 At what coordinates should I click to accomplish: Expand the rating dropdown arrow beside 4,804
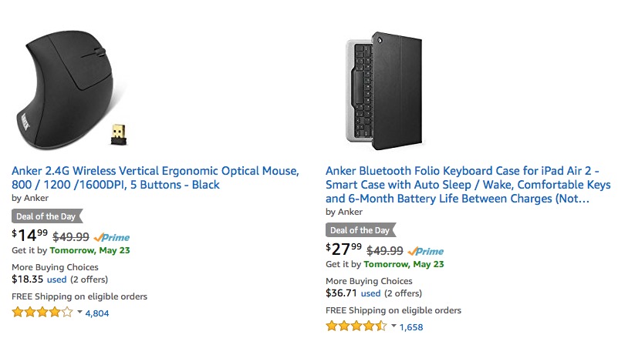[79, 313]
